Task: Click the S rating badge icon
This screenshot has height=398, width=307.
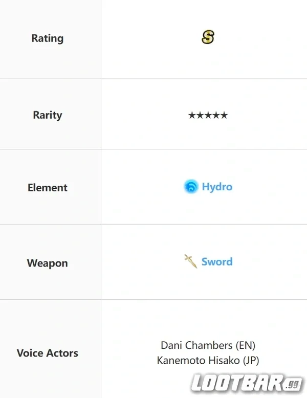Action: pos(208,37)
